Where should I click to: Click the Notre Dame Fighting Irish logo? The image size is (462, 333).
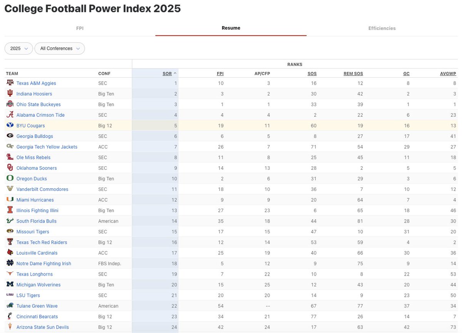(10, 263)
